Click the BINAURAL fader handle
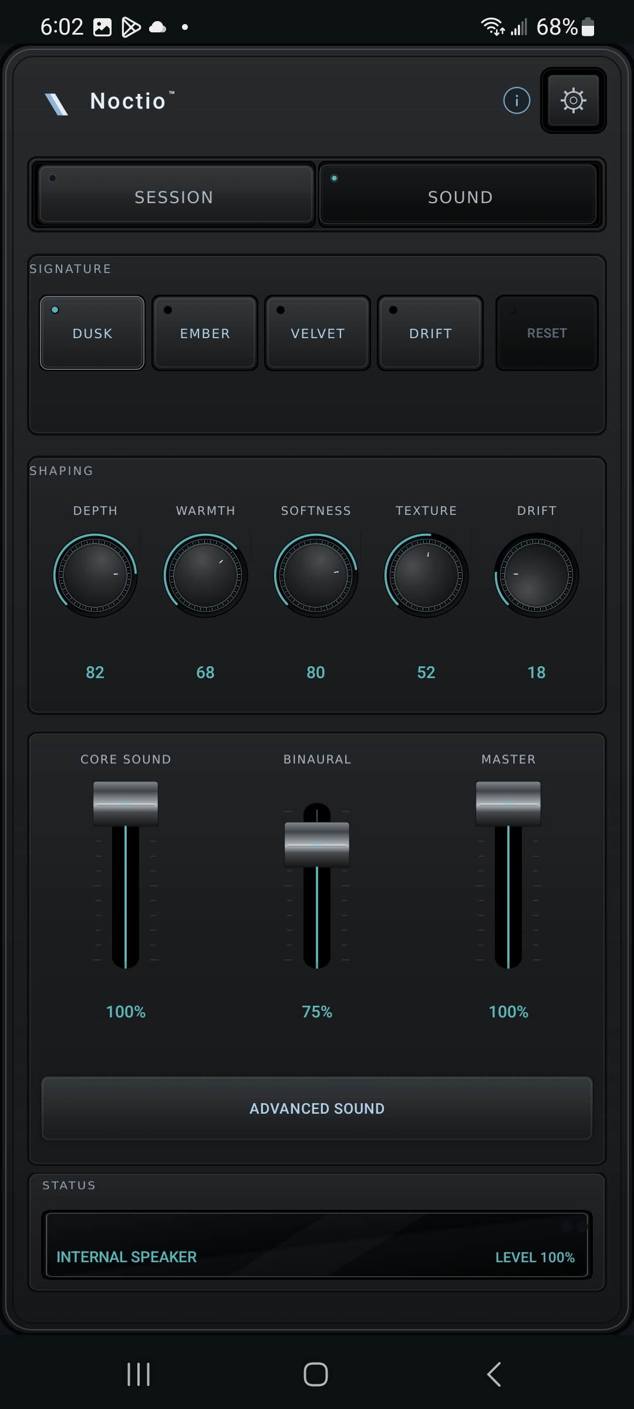 point(317,845)
